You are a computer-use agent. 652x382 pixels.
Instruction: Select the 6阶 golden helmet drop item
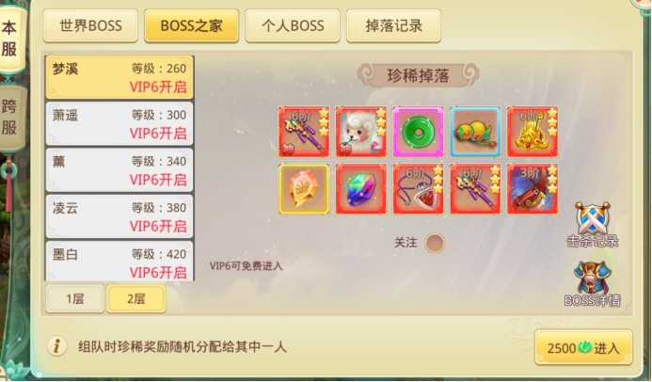pos(533,132)
